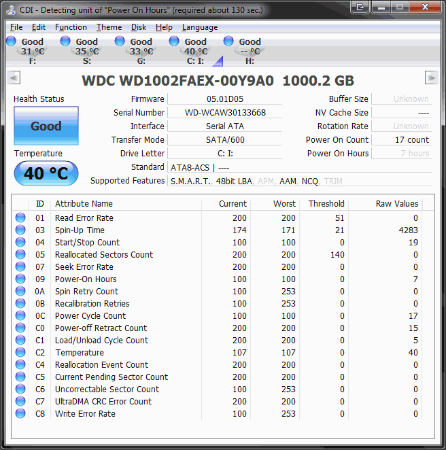446x450 pixels.
Task: Click the Transfer Mode field SATA/600
Action: 225,140
